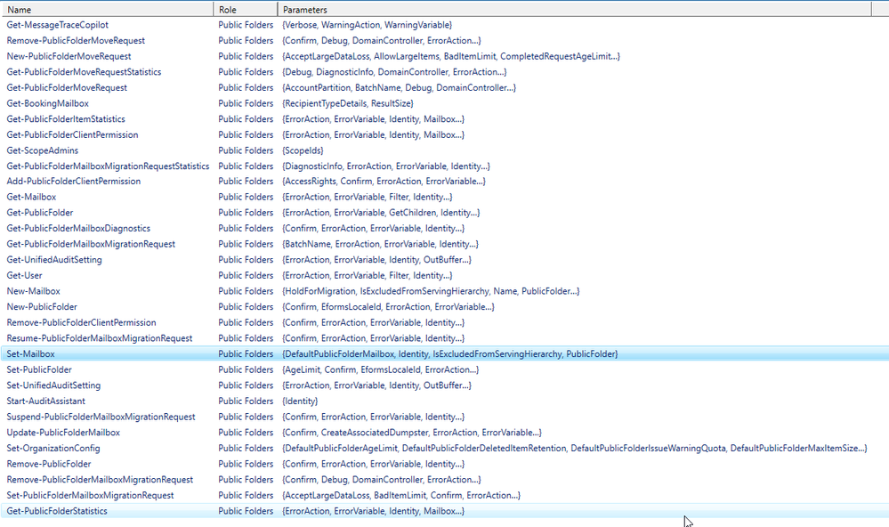Select the Remove-PublicFolderMoveRequest row
The height and width of the screenshot is (527, 889).
(445, 41)
